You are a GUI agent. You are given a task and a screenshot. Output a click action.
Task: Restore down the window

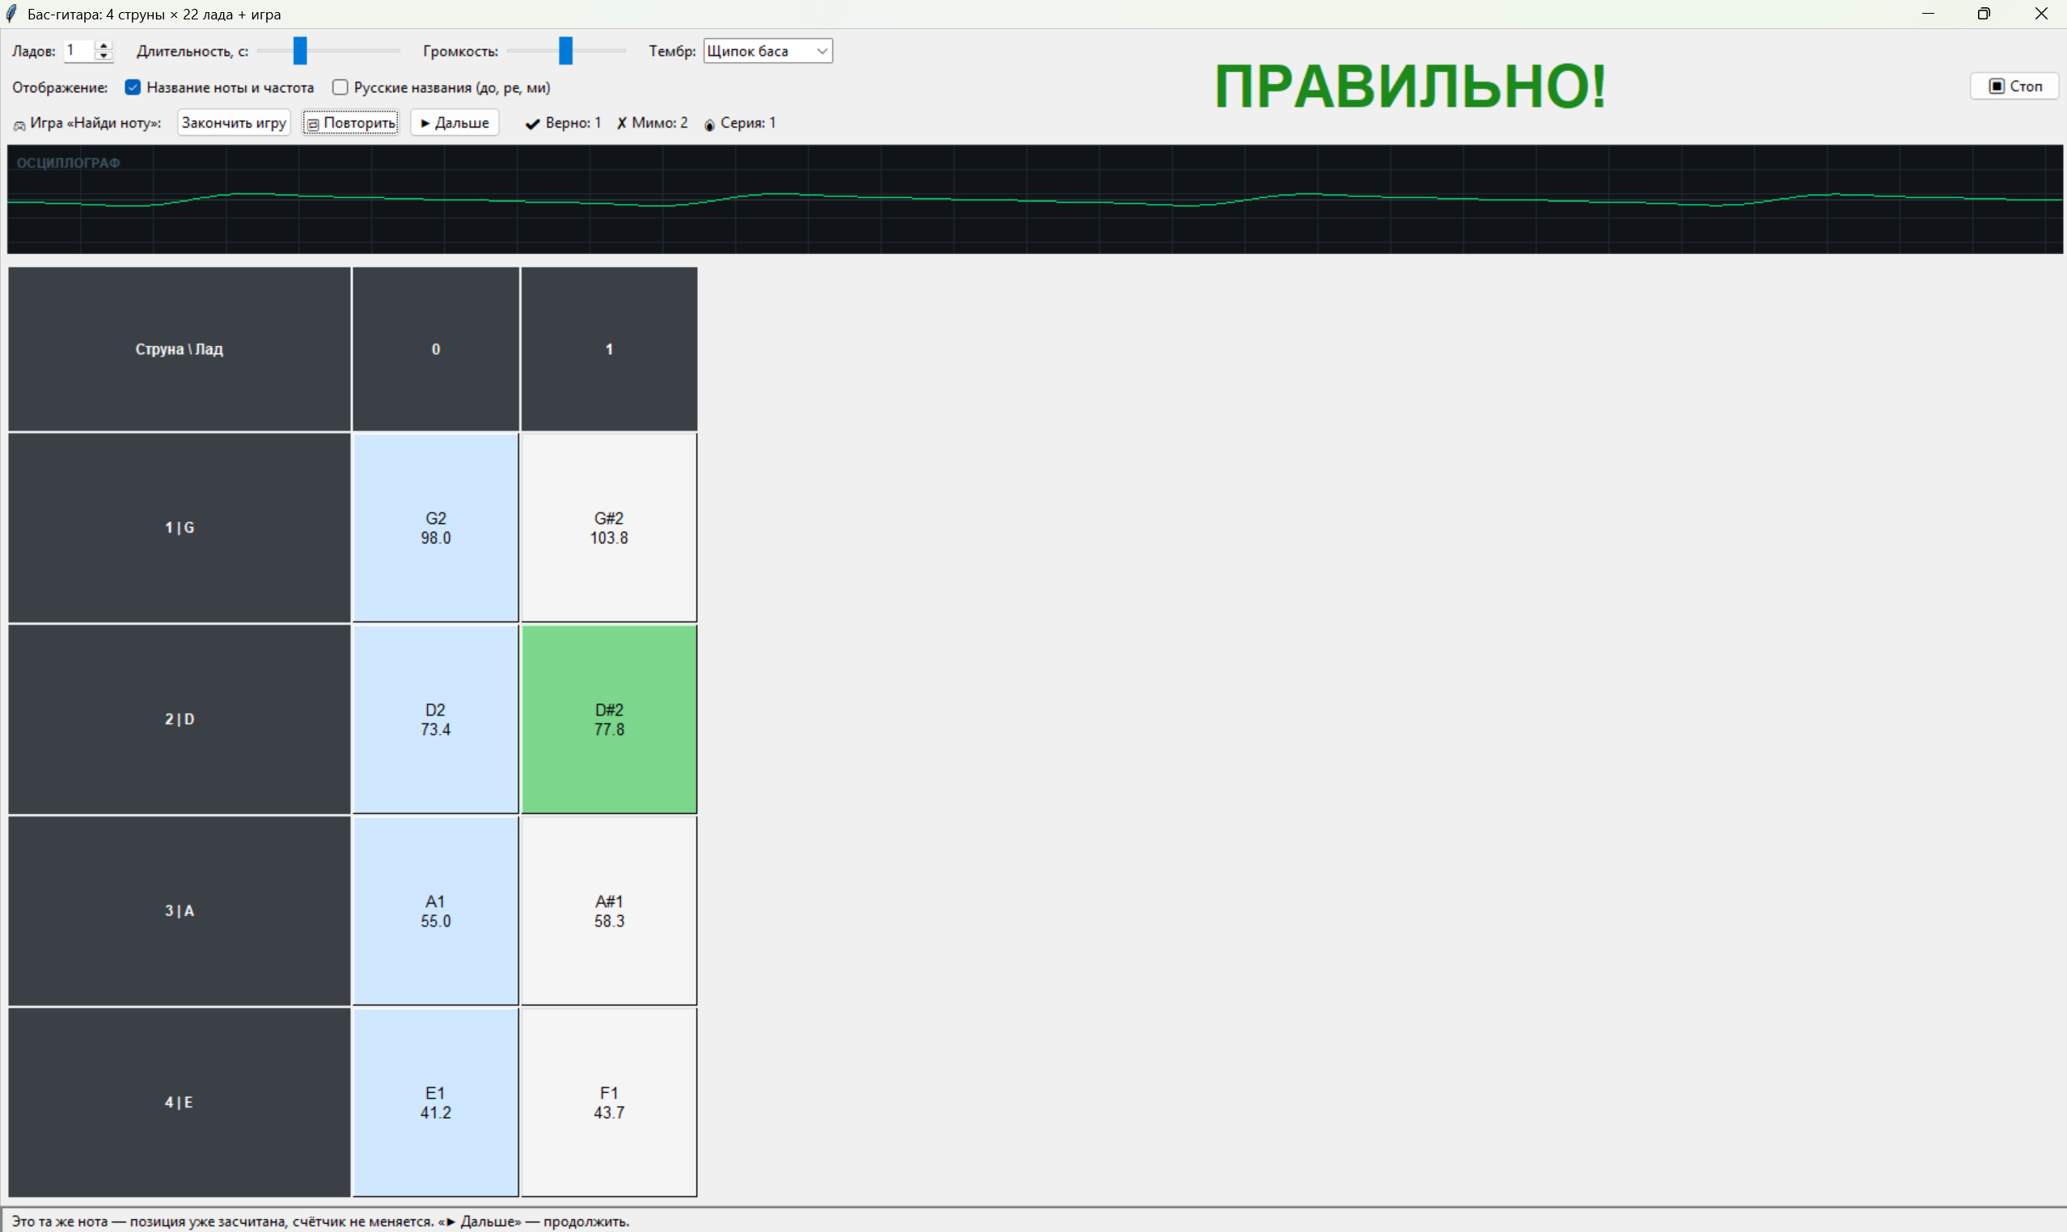(x=1984, y=14)
